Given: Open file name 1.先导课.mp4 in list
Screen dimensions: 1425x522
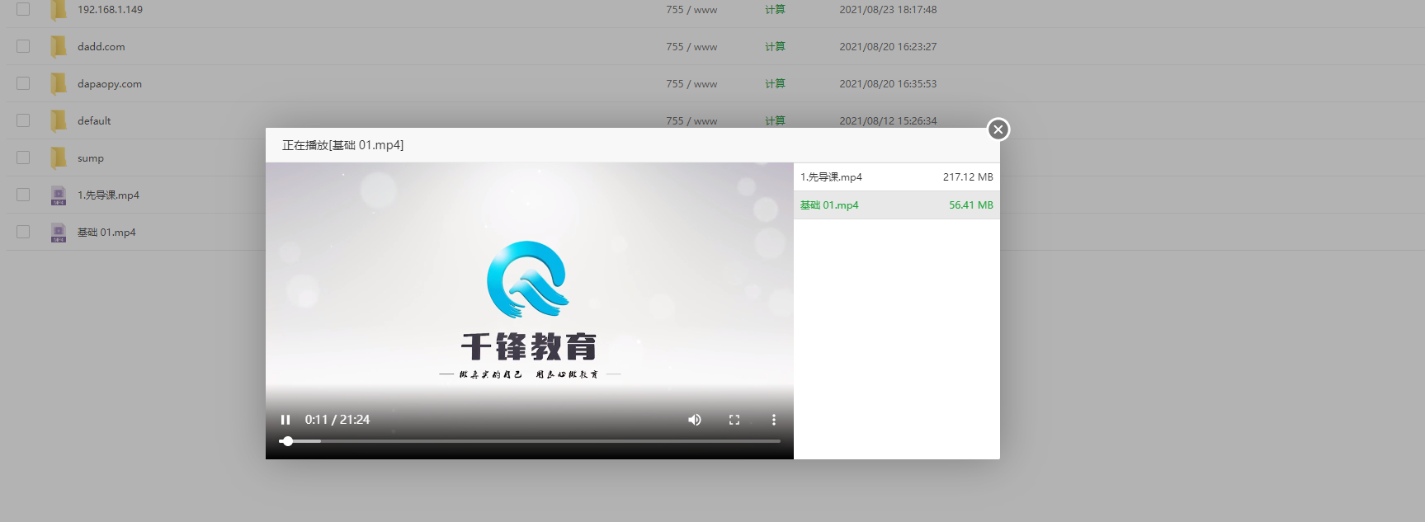Looking at the screenshot, I should (x=108, y=195).
